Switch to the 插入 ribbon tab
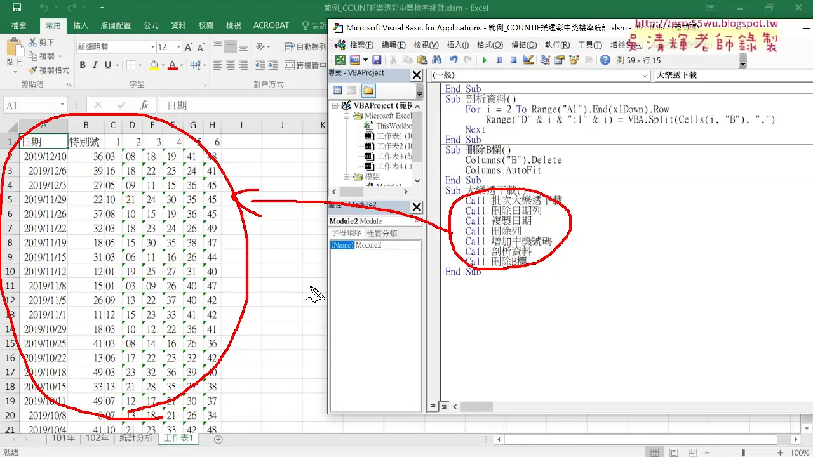 (81, 25)
